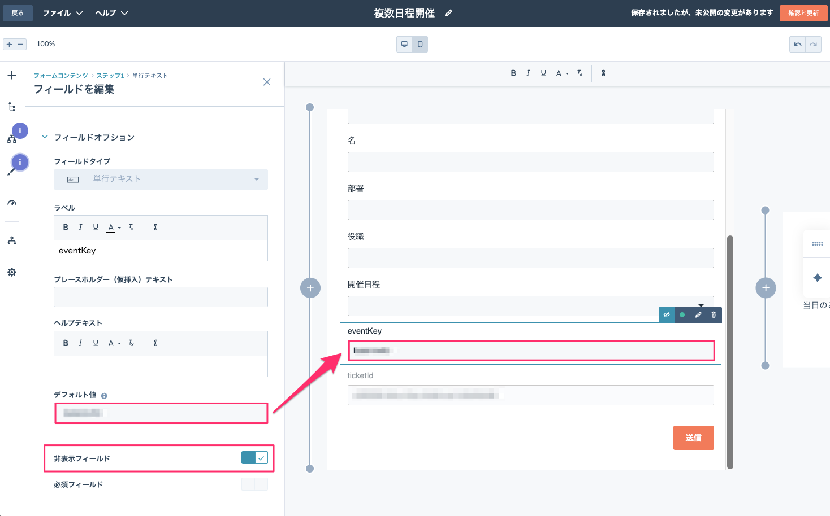830x516 pixels.
Task: Click the 確認と更新 button
Action: click(803, 13)
